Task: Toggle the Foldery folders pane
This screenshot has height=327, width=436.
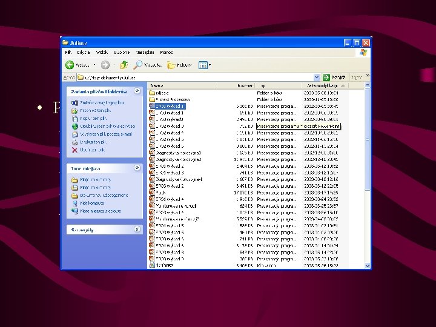Action: coord(179,65)
